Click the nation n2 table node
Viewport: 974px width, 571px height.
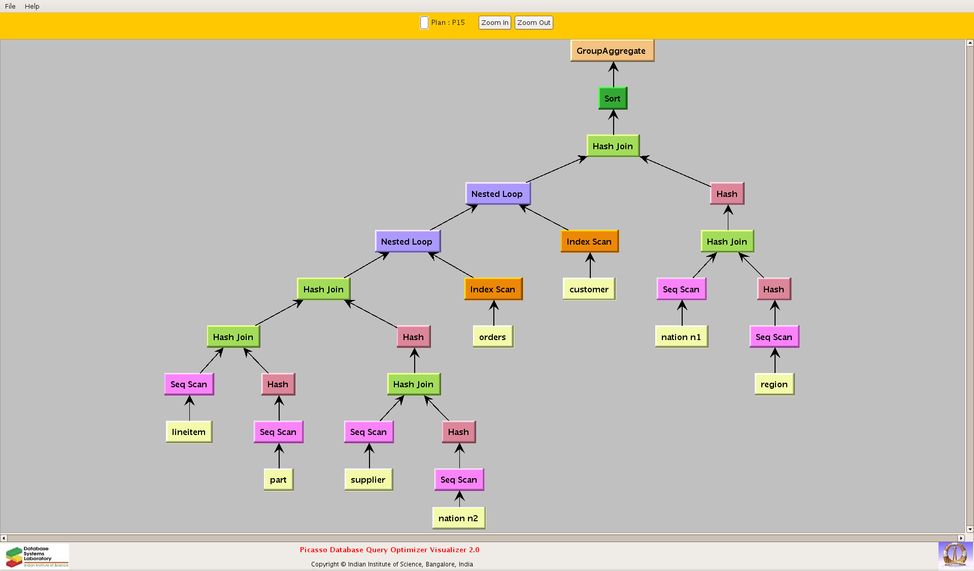point(458,518)
